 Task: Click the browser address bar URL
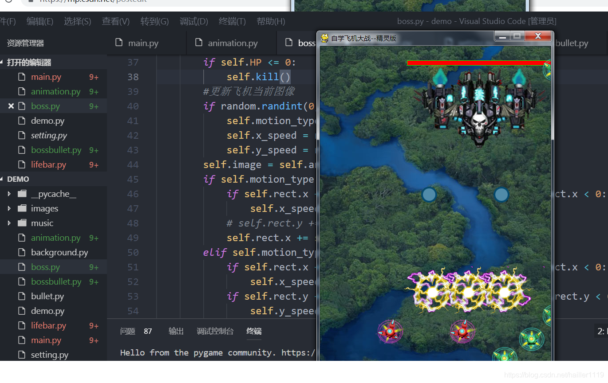pyautogui.click(x=93, y=2)
